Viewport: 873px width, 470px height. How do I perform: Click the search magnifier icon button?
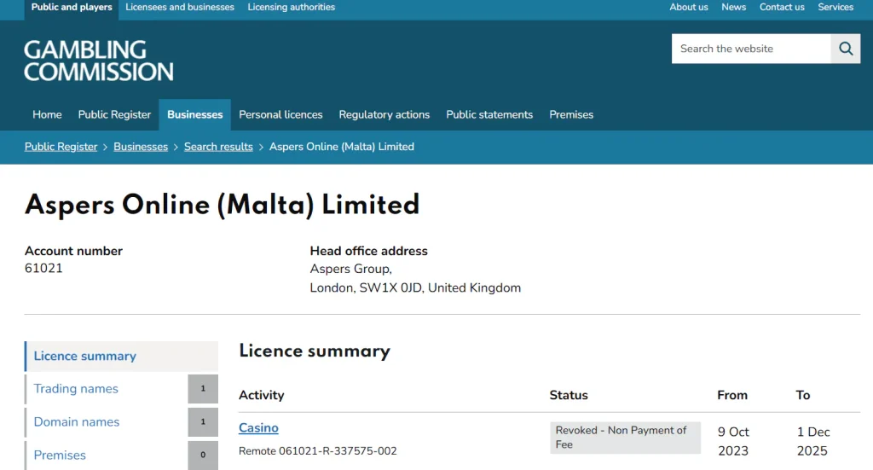[x=845, y=49]
